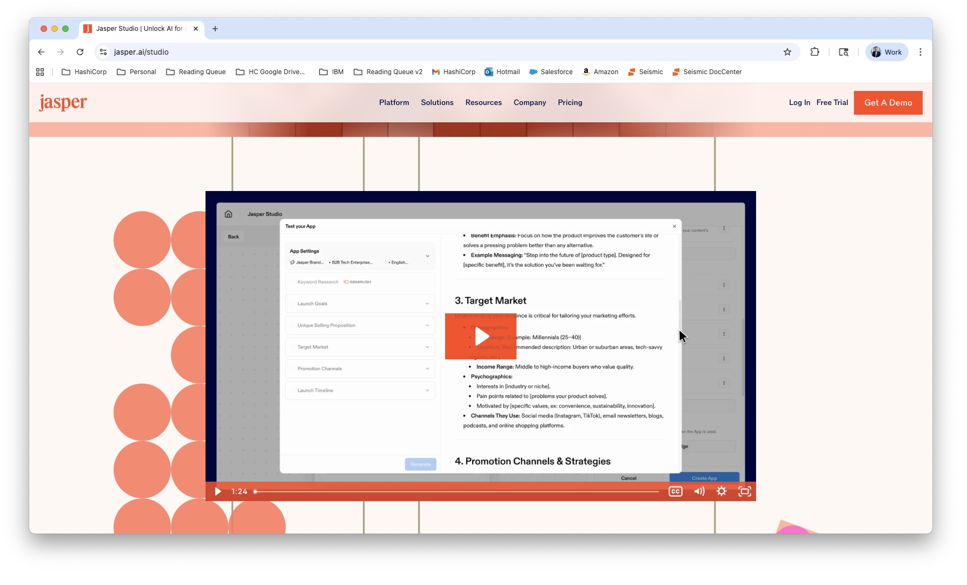Click the Create App button

click(x=704, y=478)
